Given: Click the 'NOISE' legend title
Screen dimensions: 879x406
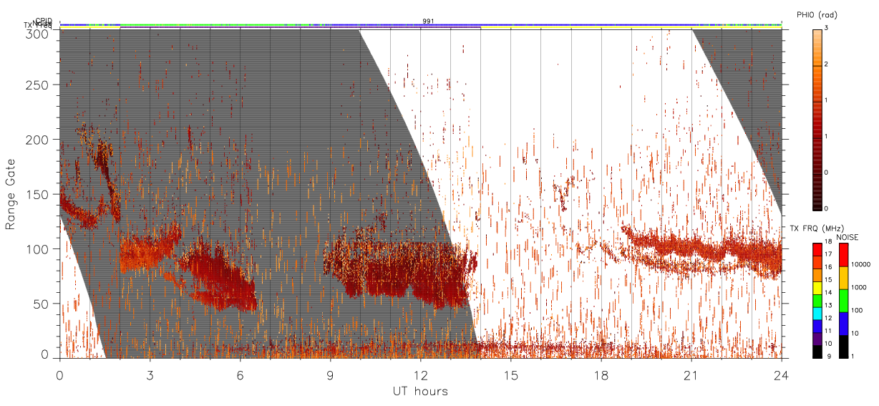Looking at the screenshot, I should [x=848, y=238].
